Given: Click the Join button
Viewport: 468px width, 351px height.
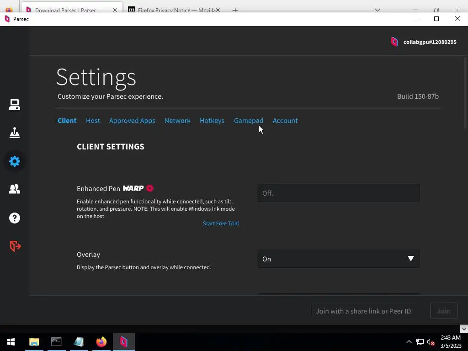Looking at the screenshot, I should (x=443, y=311).
